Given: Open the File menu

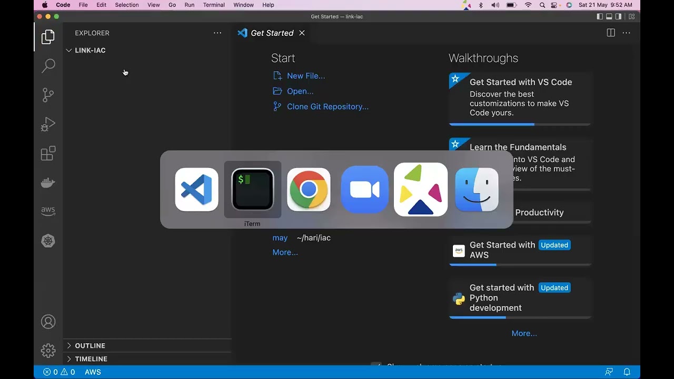Looking at the screenshot, I should pyautogui.click(x=83, y=5).
